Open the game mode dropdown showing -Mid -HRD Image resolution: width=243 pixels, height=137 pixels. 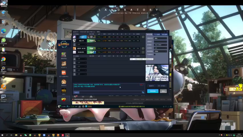point(160,45)
